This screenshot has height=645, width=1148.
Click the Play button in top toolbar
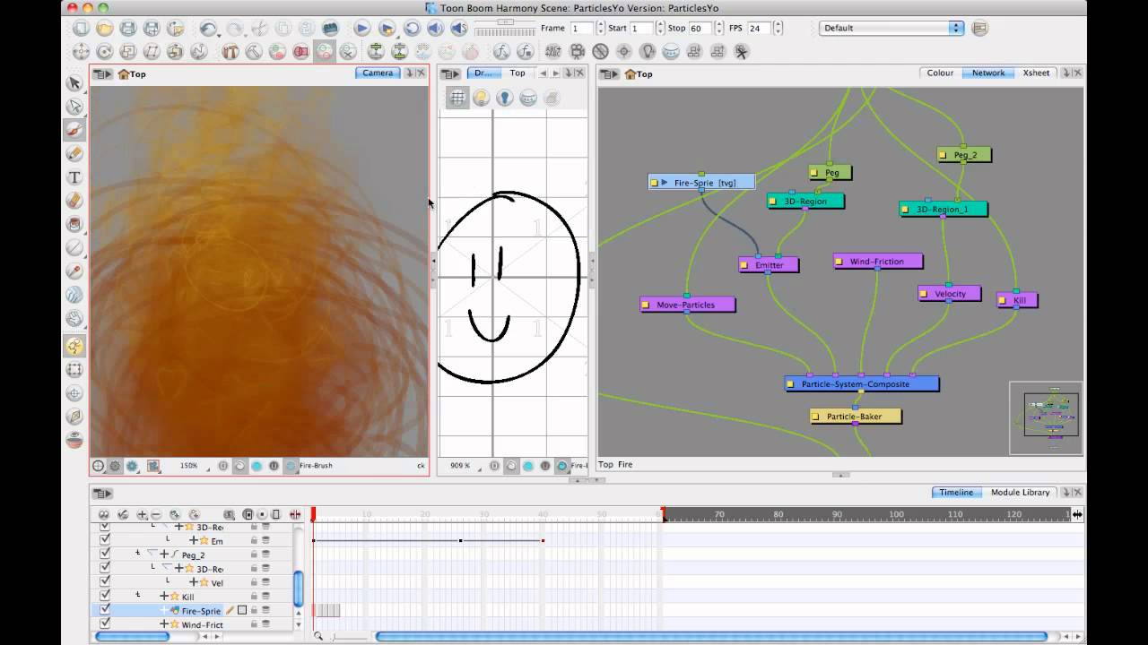tap(361, 29)
